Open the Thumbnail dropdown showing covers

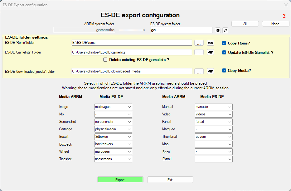[214, 137]
